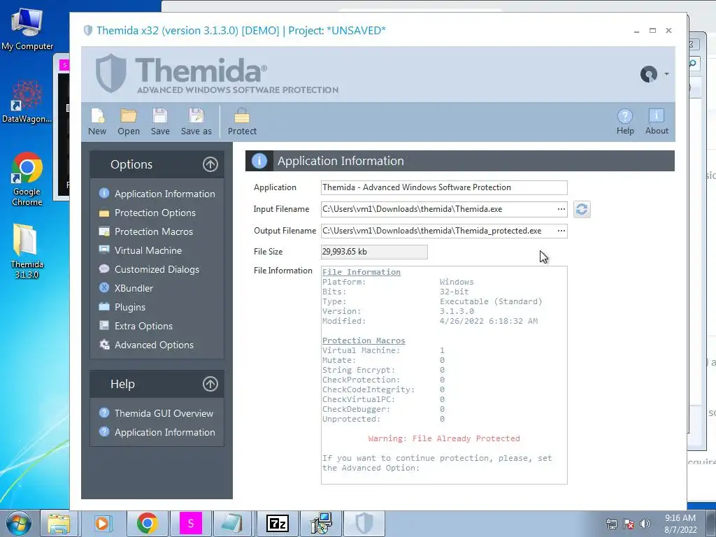Click the network tray icon
The width and height of the screenshot is (716, 537).
pos(611,524)
